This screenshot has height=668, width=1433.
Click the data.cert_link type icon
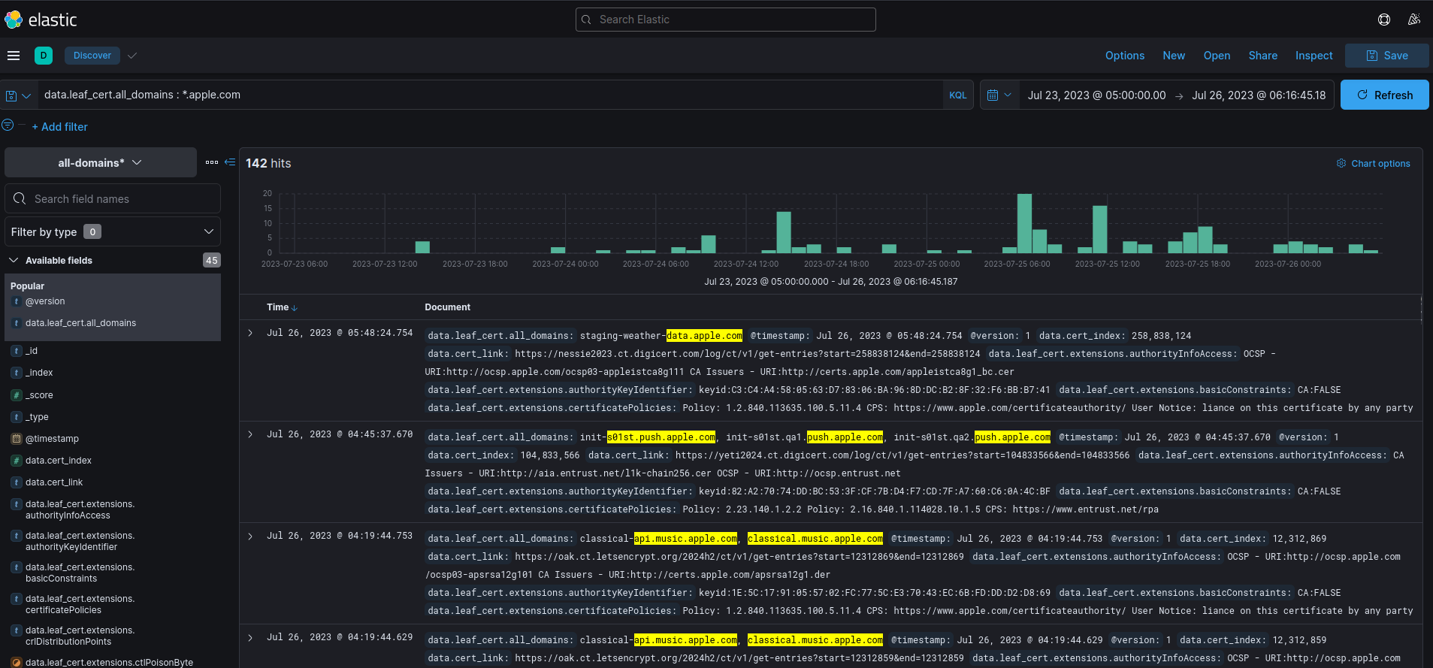pos(17,482)
